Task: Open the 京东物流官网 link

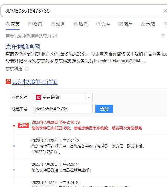Action: pos(23,47)
